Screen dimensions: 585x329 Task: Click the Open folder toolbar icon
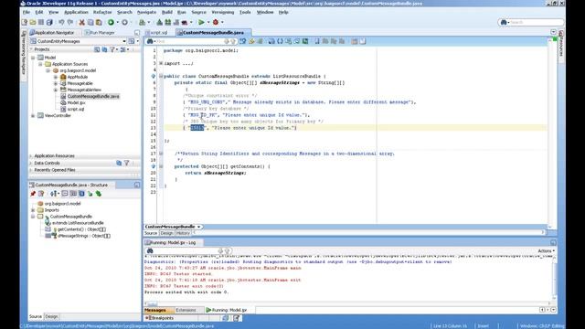(33, 22)
